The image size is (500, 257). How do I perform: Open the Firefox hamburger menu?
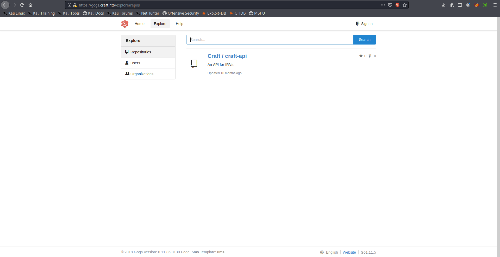click(x=495, y=5)
